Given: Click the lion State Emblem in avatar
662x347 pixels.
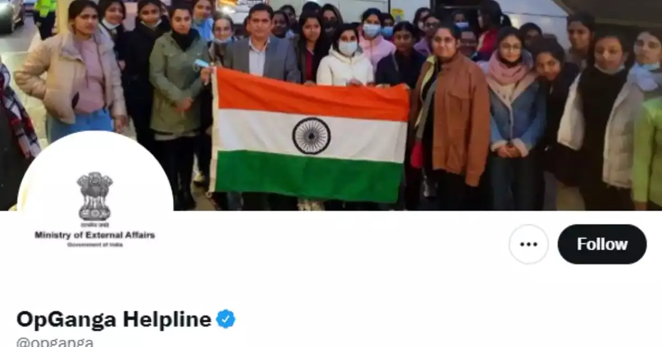Looking at the screenshot, I should (95, 196).
